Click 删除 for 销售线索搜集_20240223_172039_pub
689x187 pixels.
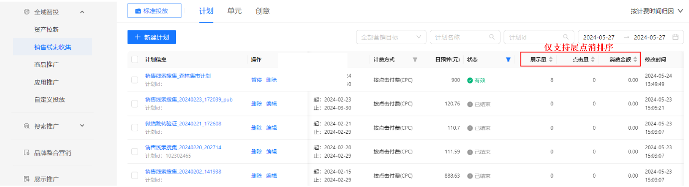[x=256, y=104]
